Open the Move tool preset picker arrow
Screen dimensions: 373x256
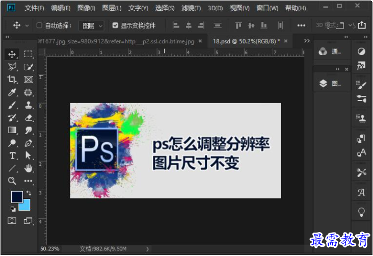(27, 25)
